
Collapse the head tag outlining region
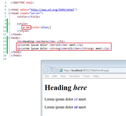(x=9, y=13)
